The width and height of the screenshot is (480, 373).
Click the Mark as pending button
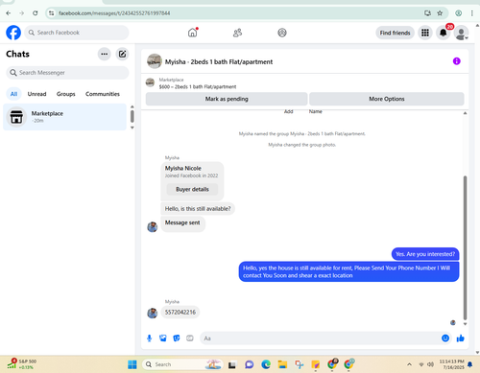[x=227, y=99]
